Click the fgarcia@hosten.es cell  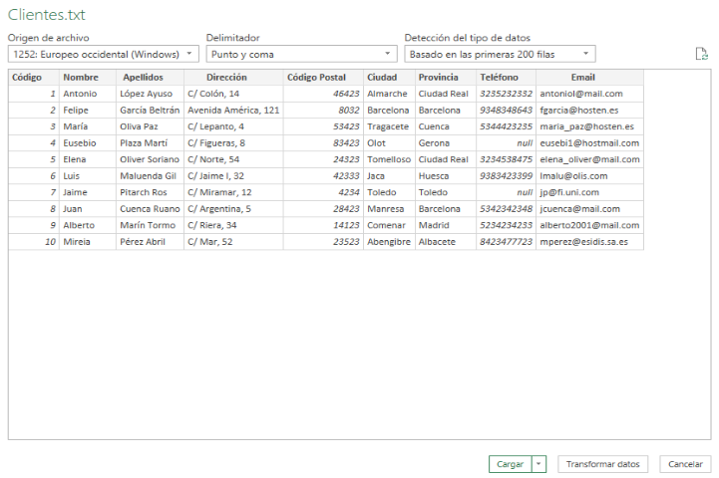pos(589,111)
